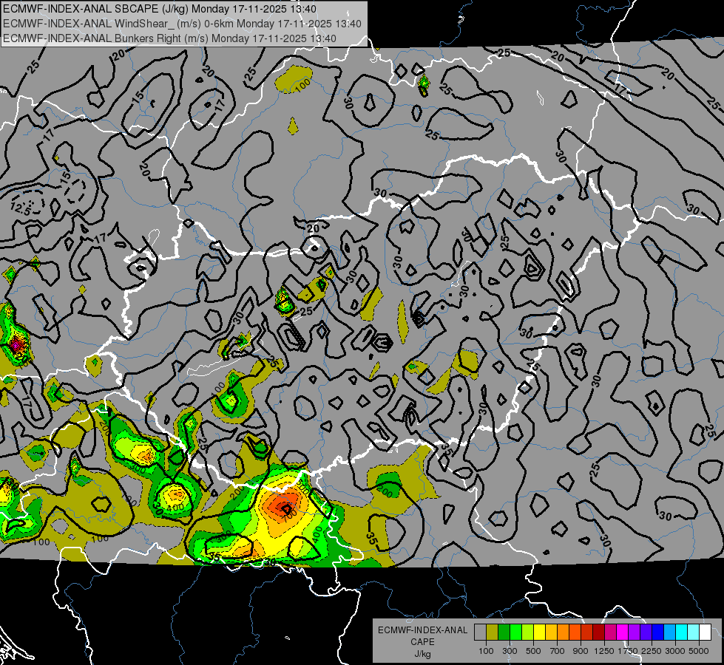724x665 pixels.
Task: Click the 300 tick label in the legend
Action: click(x=510, y=651)
